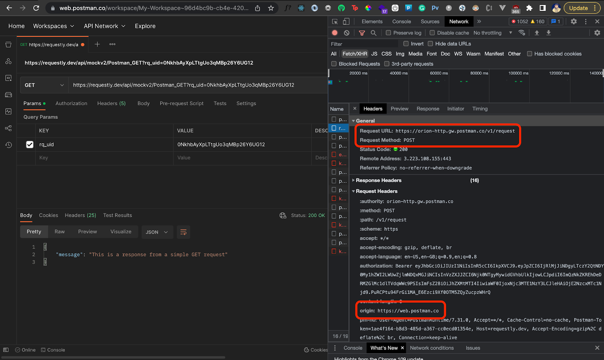Check the Disable cache option

432,33
